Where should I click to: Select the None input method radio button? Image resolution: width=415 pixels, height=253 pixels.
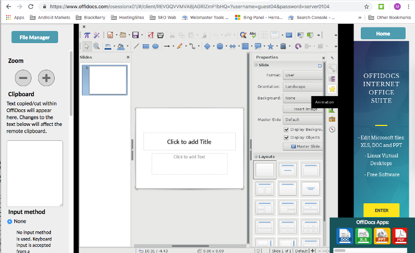click(x=11, y=221)
